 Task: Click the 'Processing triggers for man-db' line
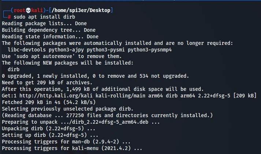(x=66, y=142)
